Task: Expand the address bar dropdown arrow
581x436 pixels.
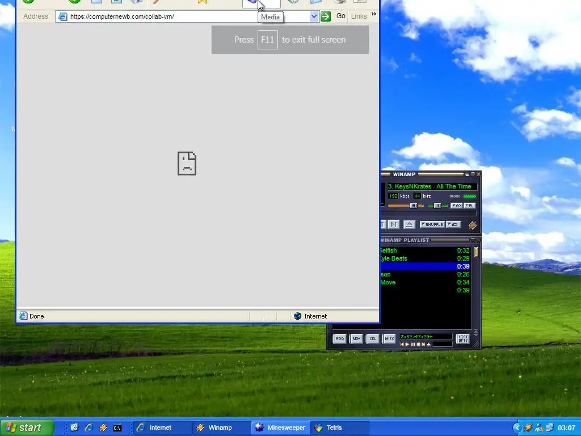Action: pos(314,16)
